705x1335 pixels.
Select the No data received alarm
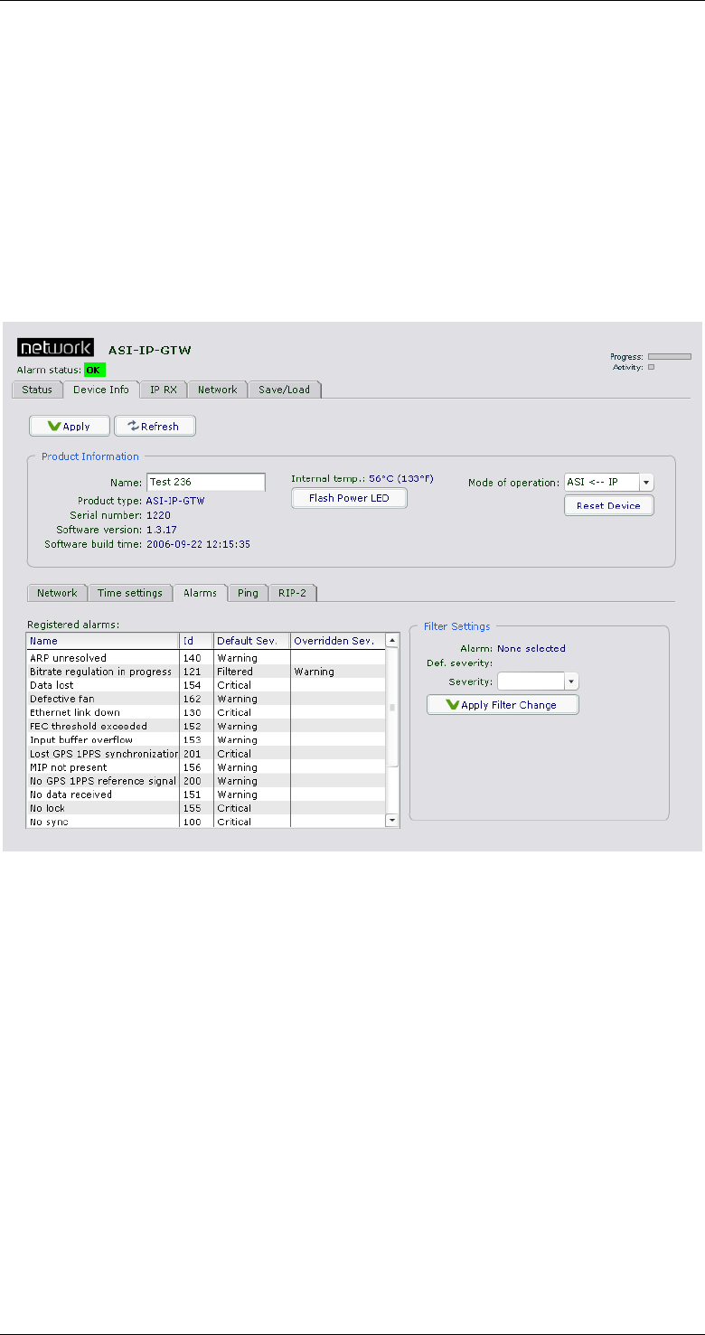[x=206, y=794]
